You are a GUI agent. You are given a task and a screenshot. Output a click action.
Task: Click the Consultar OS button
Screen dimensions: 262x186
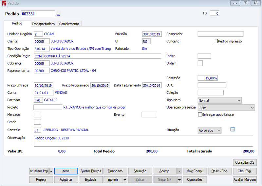click(245, 162)
